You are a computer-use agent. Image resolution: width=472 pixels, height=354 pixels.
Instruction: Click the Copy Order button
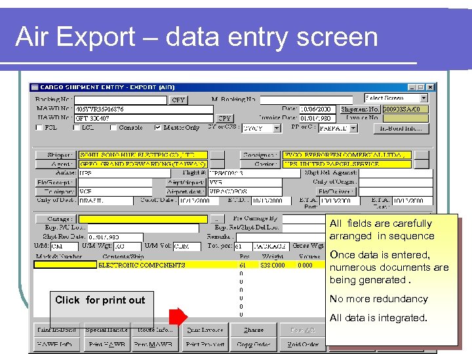pyautogui.click(x=254, y=344)
